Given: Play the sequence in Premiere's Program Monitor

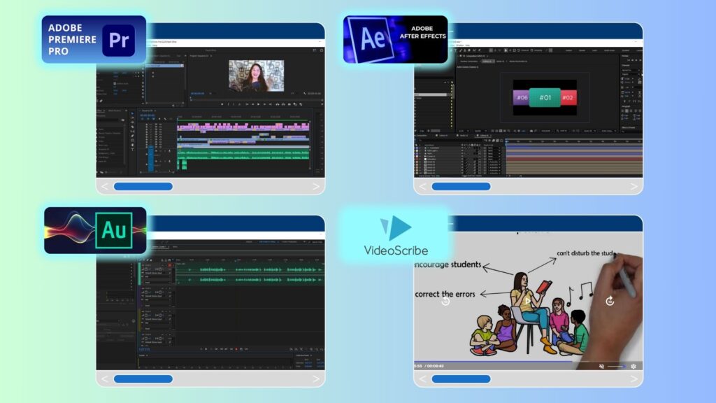Looking at the screenshot, I should pos(259,105).
